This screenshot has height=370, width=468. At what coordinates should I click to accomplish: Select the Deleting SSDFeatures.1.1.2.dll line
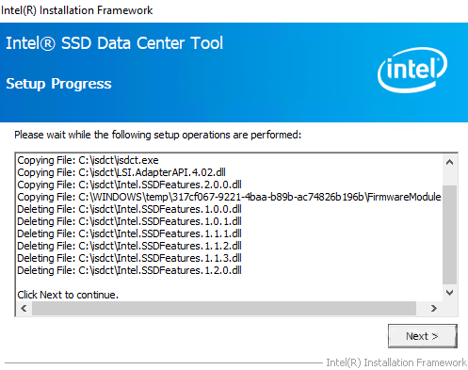[129, 246]
